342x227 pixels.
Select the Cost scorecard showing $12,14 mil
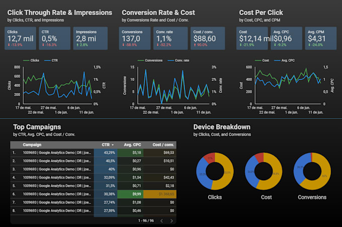pyautogui.click(x=252, y=38)
